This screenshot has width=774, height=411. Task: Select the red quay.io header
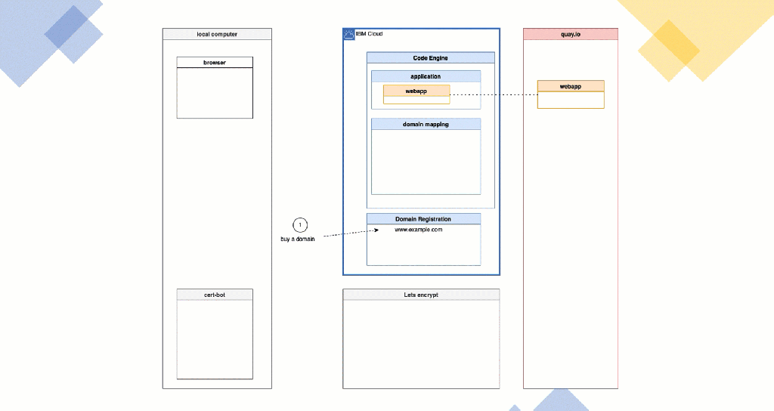tap(570, 34)
